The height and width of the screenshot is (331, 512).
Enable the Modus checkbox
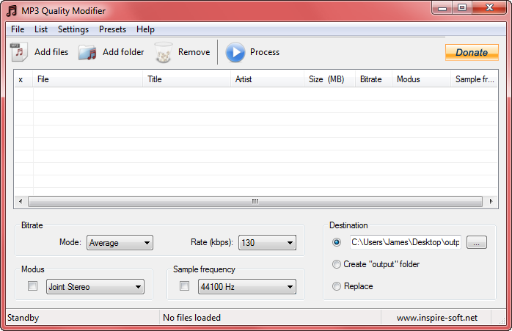[33, 286]
